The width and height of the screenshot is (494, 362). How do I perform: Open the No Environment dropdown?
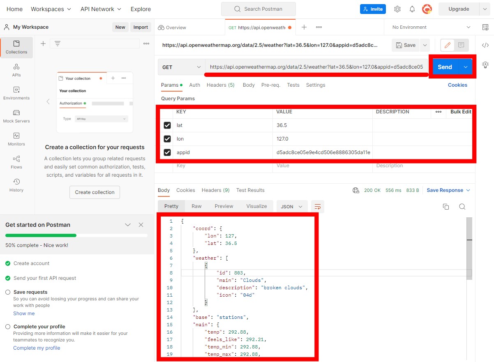click(x=431, y=27)
